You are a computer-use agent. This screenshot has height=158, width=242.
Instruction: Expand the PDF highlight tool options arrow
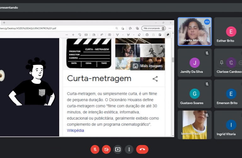(x=133, y=35)
